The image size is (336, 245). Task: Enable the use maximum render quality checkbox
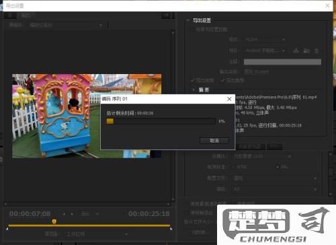point(186,204)
